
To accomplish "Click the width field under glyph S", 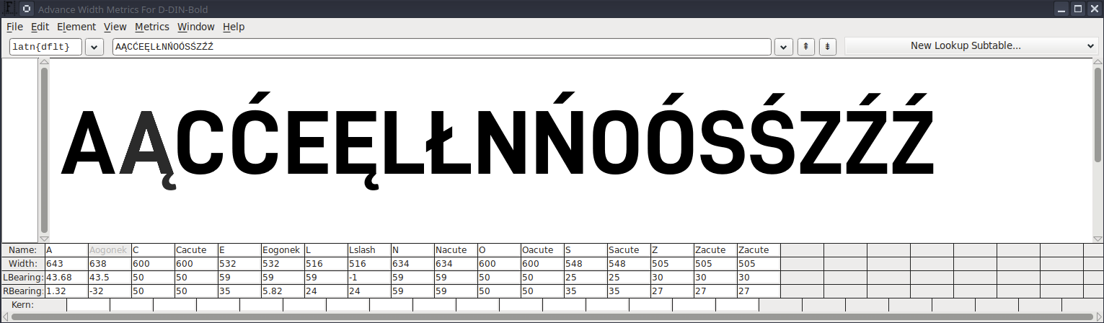I will click(586, 264).
